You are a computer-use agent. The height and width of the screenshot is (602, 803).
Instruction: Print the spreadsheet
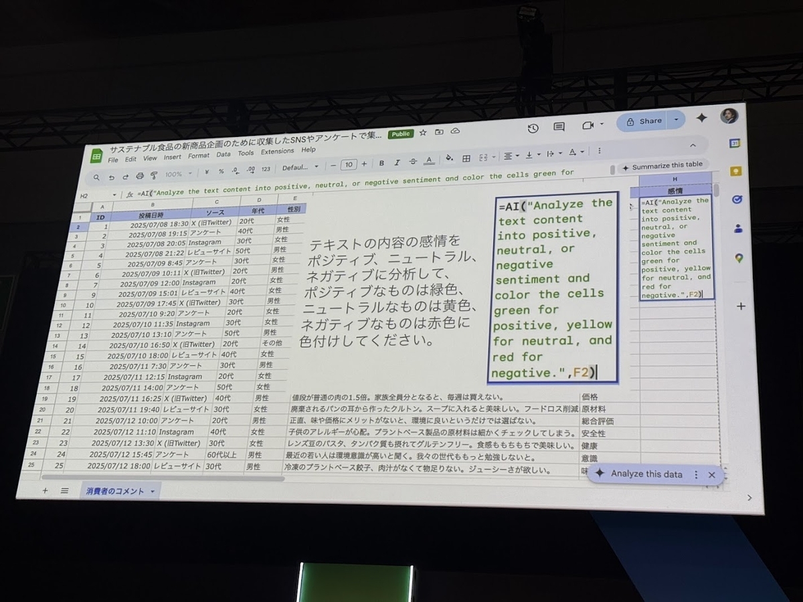click(x=140, y=176)
